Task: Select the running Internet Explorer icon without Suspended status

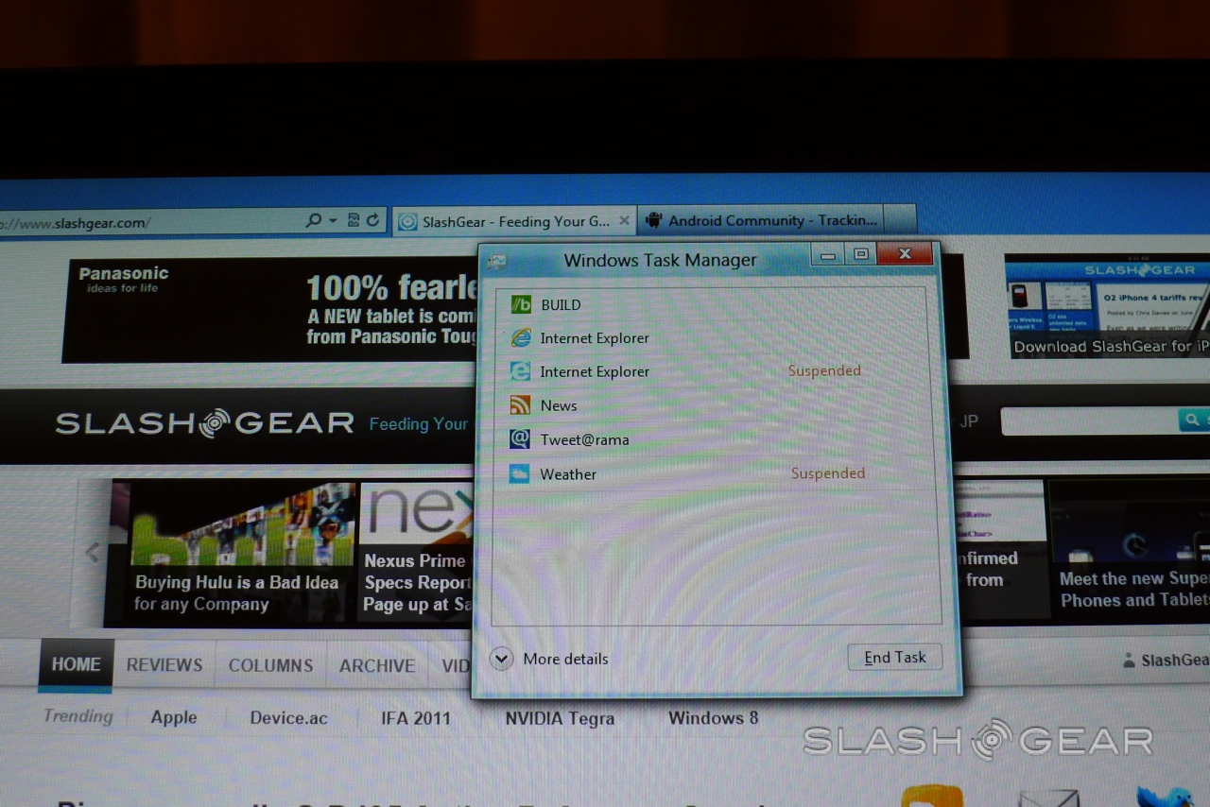Action: point(521,337)
